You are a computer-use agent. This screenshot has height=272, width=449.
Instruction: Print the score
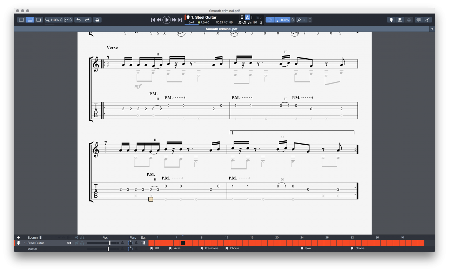point(97,20)
